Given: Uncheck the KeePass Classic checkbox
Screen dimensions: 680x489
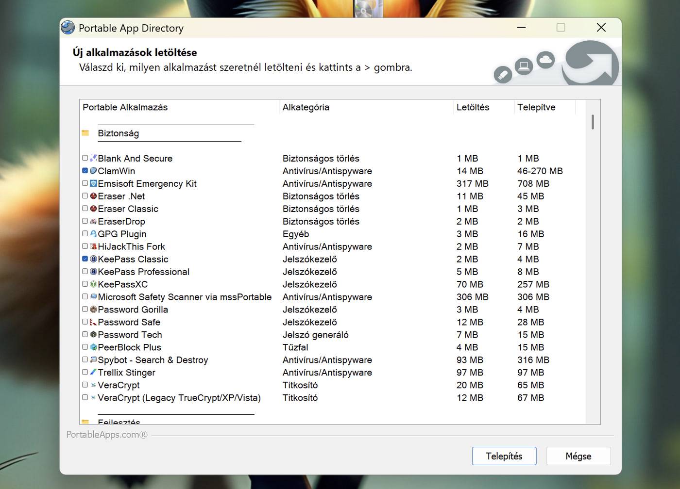Looking at the screenshot, I should pyautogui.click(x=85, y=259).
